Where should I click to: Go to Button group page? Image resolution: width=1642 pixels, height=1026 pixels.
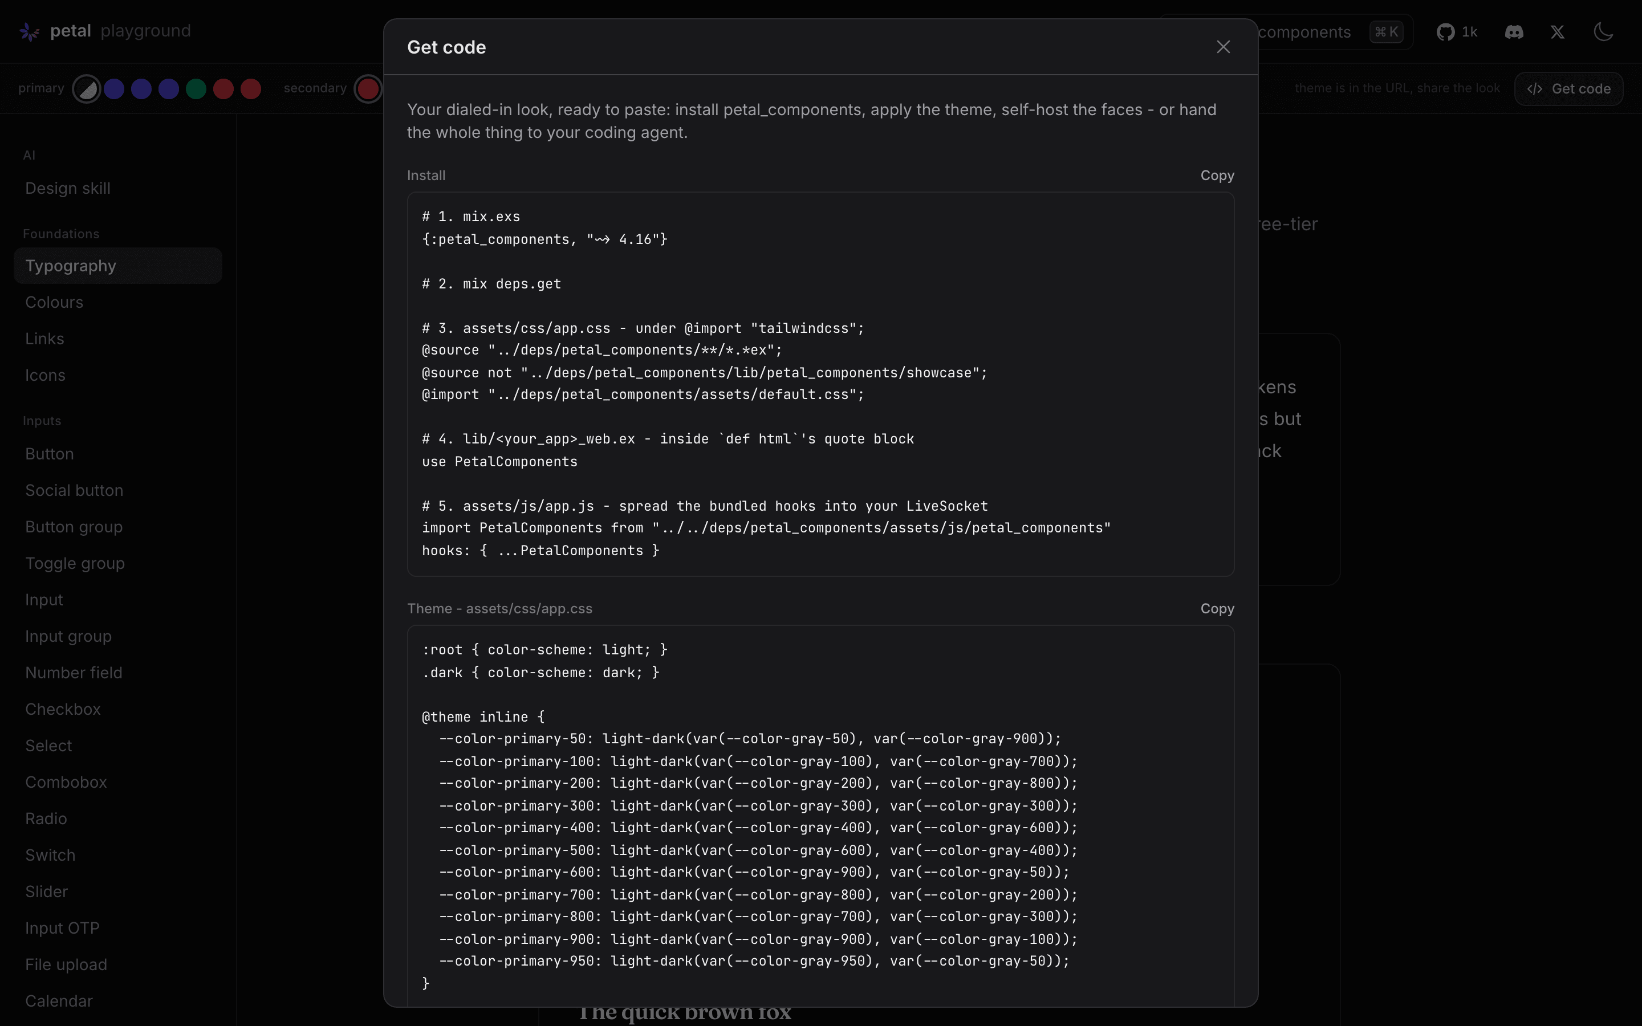coord(118,527)
